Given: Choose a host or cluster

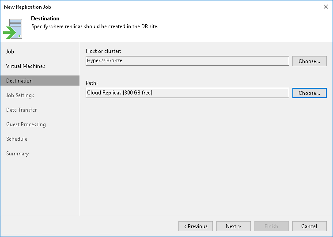Looking at the screenshot, I should point(309,61).
